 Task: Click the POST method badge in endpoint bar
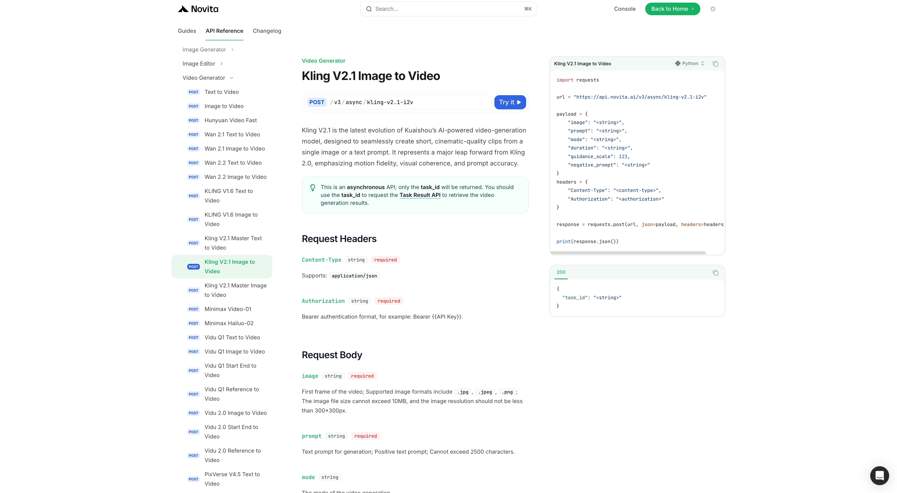click(x=317, y=102)
